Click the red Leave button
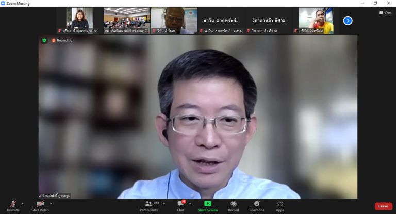The width and height of the screenshot is (396, 214). pos(383,206)
